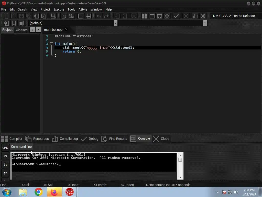Open the Help menu
This screenshot has height=197, width=262.
coord(108,9)
